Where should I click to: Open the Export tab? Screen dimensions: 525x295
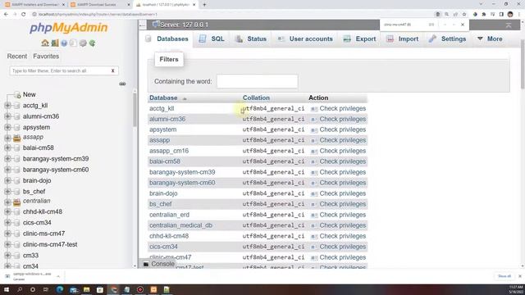[360, 39]
